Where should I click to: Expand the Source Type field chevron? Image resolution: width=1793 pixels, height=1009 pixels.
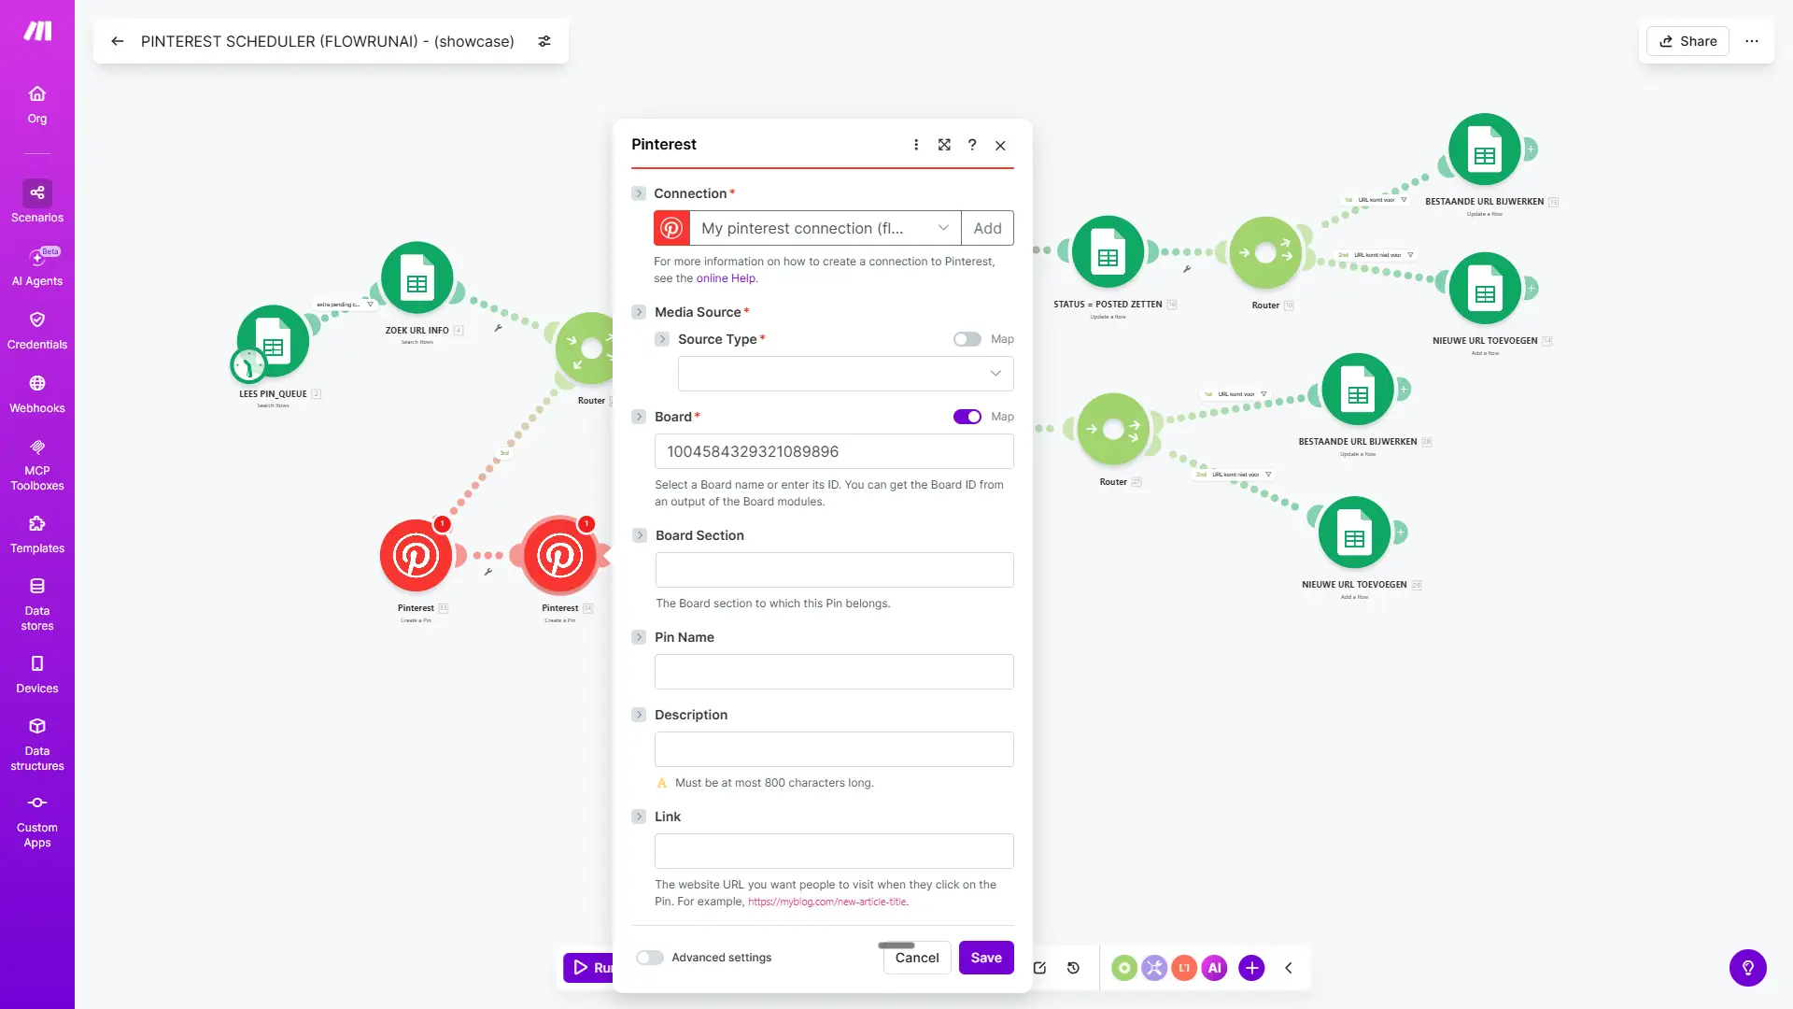point(662,339)
